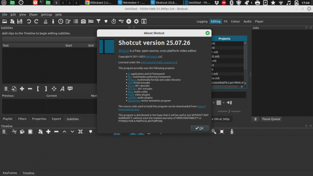Open the timeline Append dropdown icon
Viewport: 313px width, 176px height.
coord(40,132)
